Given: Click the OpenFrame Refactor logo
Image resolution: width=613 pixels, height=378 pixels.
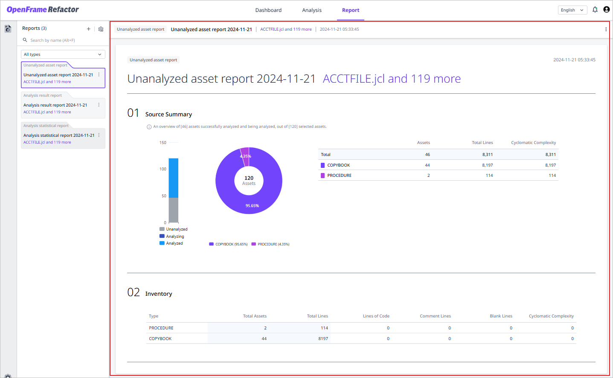Looking at the screenshot, I should tap(43, 10).
